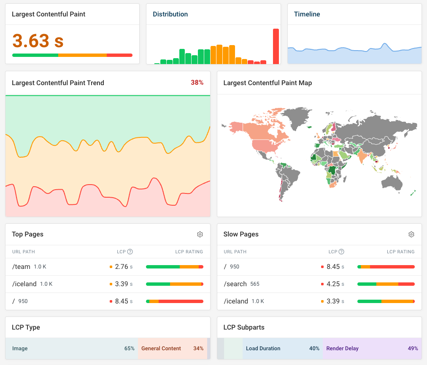Click the tallest red bar in Distribution
This screenshot has height=365, width=427.
276,46
